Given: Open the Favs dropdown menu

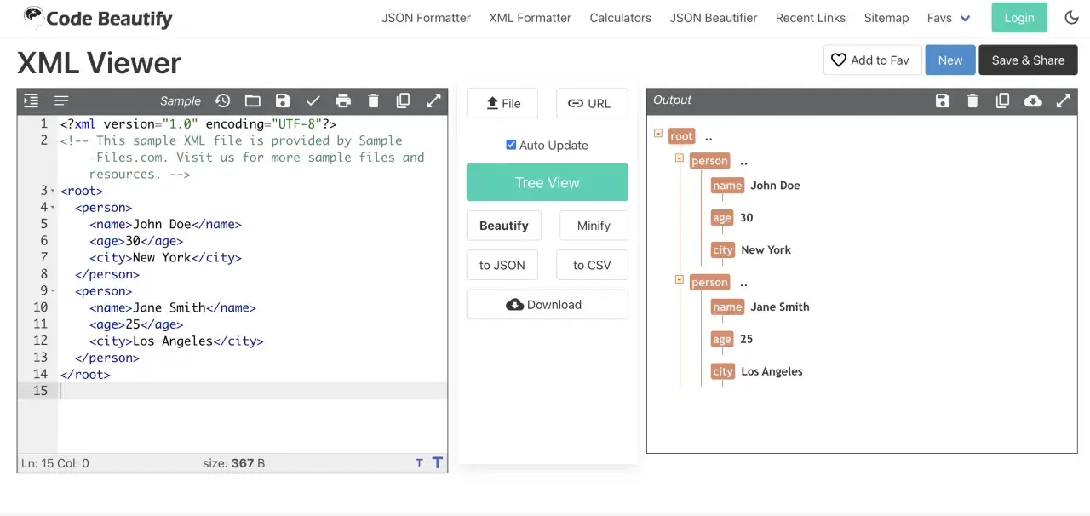Looking at the screenshot, I should coord(949,17).
